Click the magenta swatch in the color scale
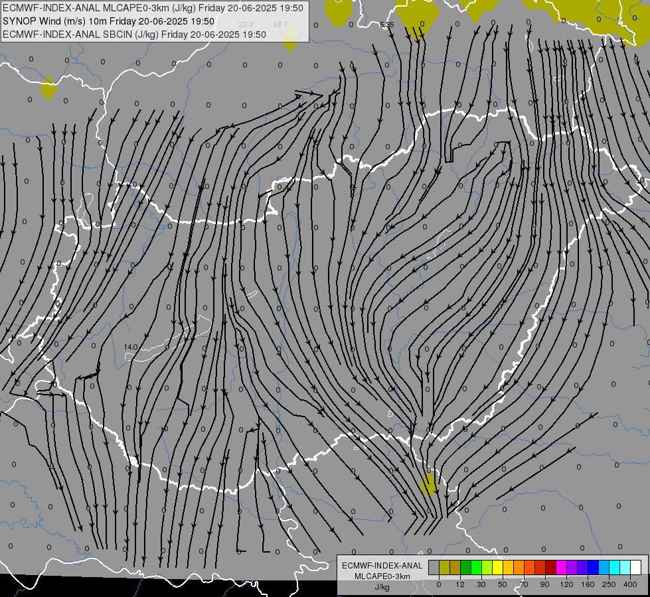 [561, 567]
